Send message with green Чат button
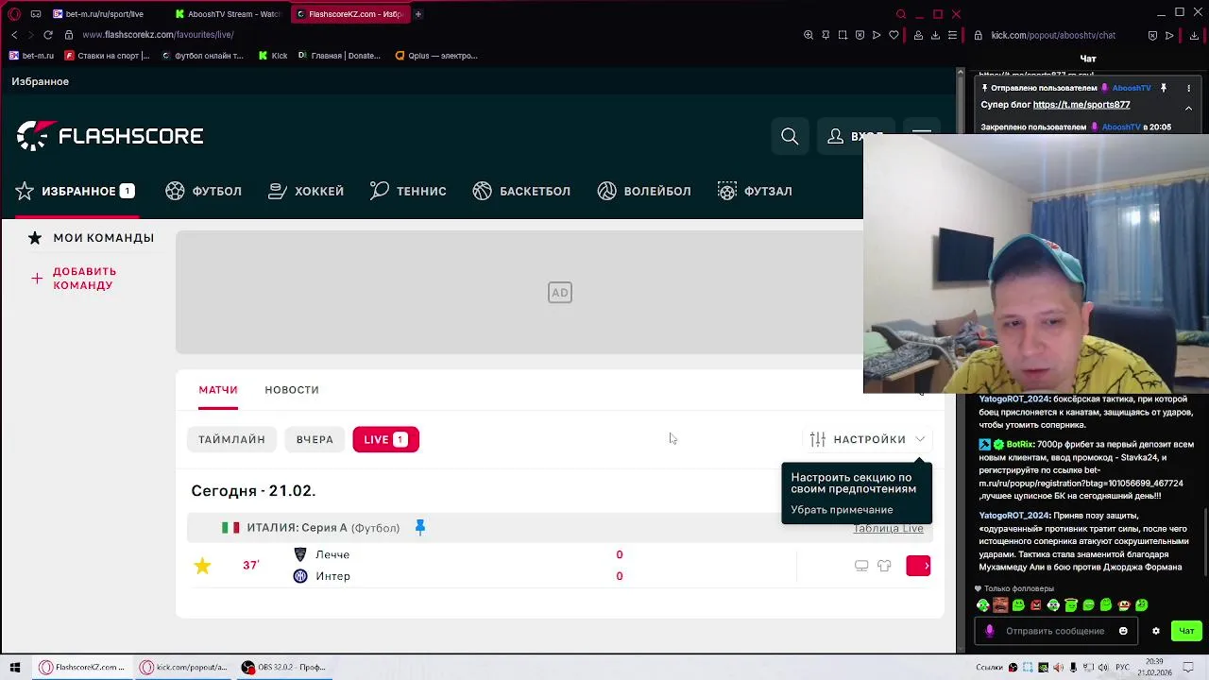The height and width of the screenshot is (680, 1209). click(1187, 631)
